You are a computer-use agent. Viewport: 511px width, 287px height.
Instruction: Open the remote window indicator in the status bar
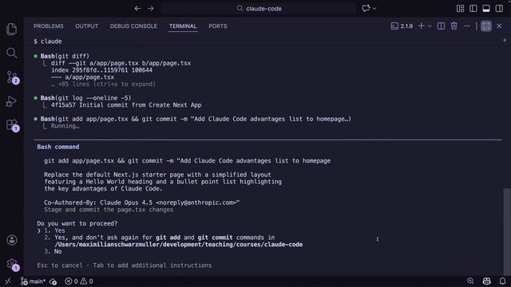pyautogui.click(x=8, y=281)
